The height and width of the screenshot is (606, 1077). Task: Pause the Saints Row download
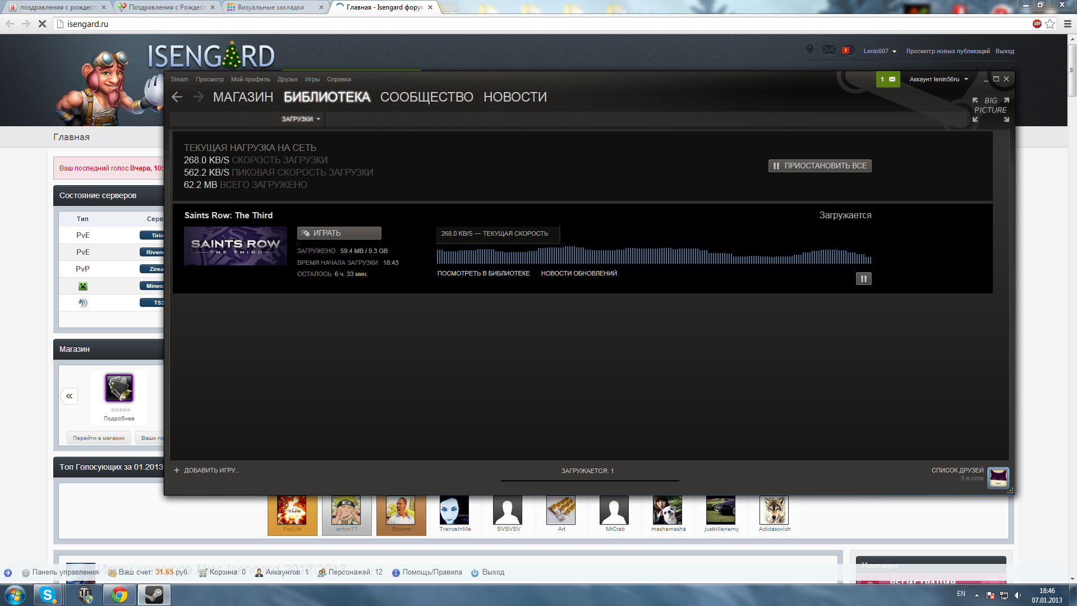pyautogui.click(x=863, y=278)
